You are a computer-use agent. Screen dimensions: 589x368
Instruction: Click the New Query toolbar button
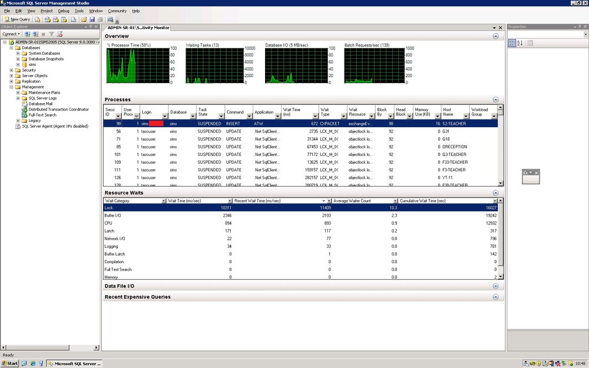(17, 19)
